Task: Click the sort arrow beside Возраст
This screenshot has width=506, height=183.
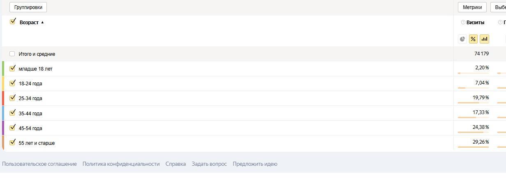Action: [x=42, y=23]
